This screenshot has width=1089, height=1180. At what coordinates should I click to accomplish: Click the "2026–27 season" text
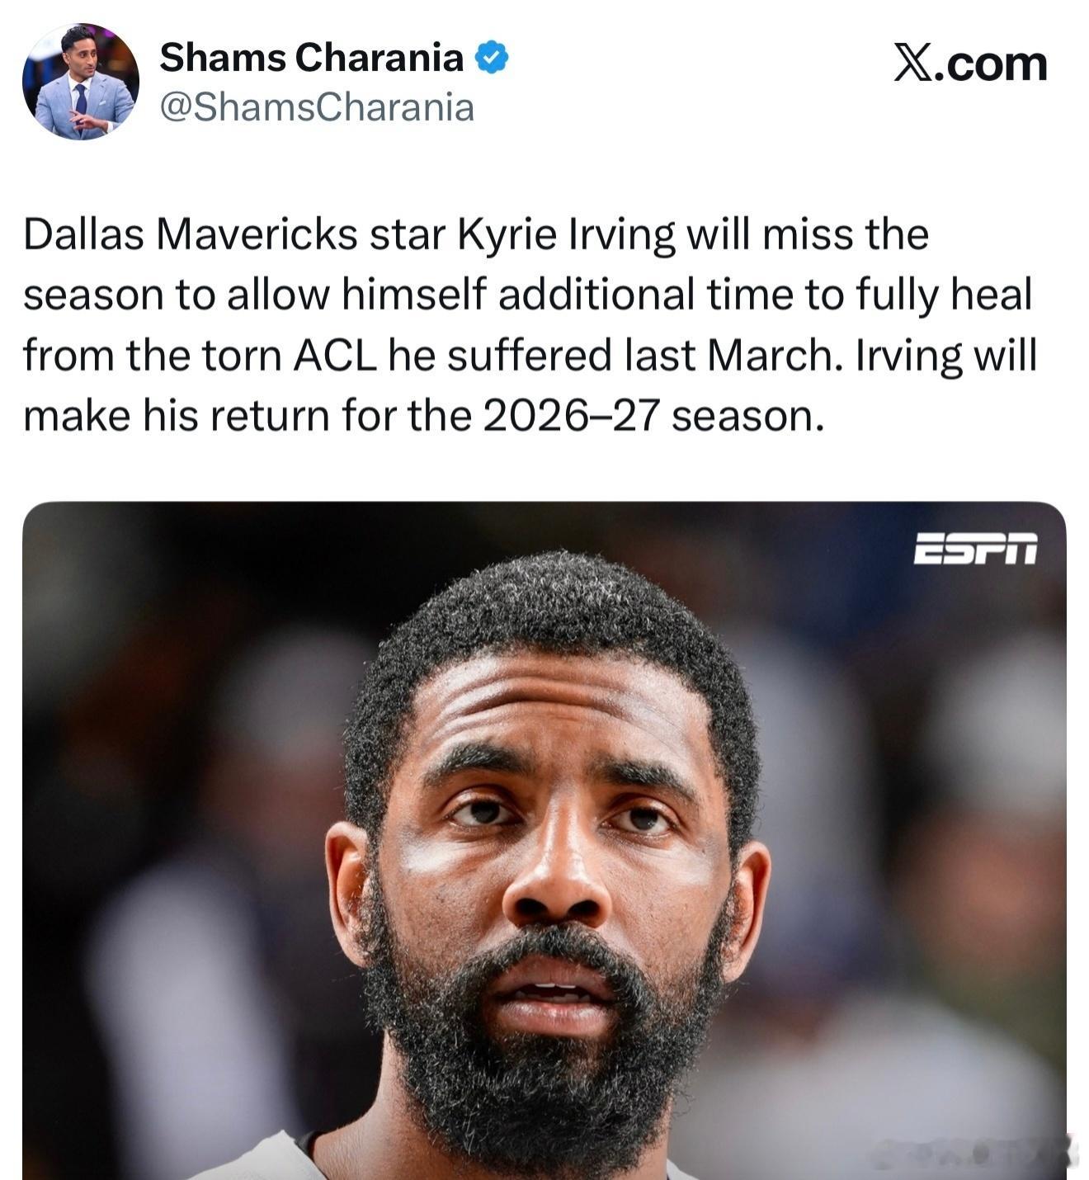point(653,416)
